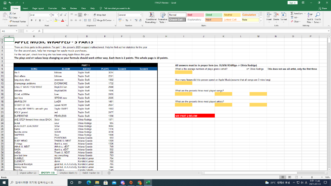Viewport: 331px width, 186px height.
Task: Click the Share button
Action: [323, 8]
